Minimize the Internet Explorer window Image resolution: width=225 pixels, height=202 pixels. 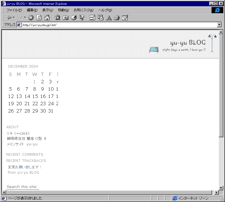[211, 4]
